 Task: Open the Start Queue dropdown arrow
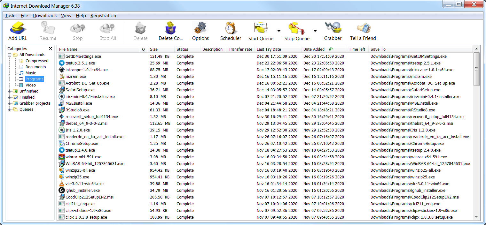coord(278,30)
